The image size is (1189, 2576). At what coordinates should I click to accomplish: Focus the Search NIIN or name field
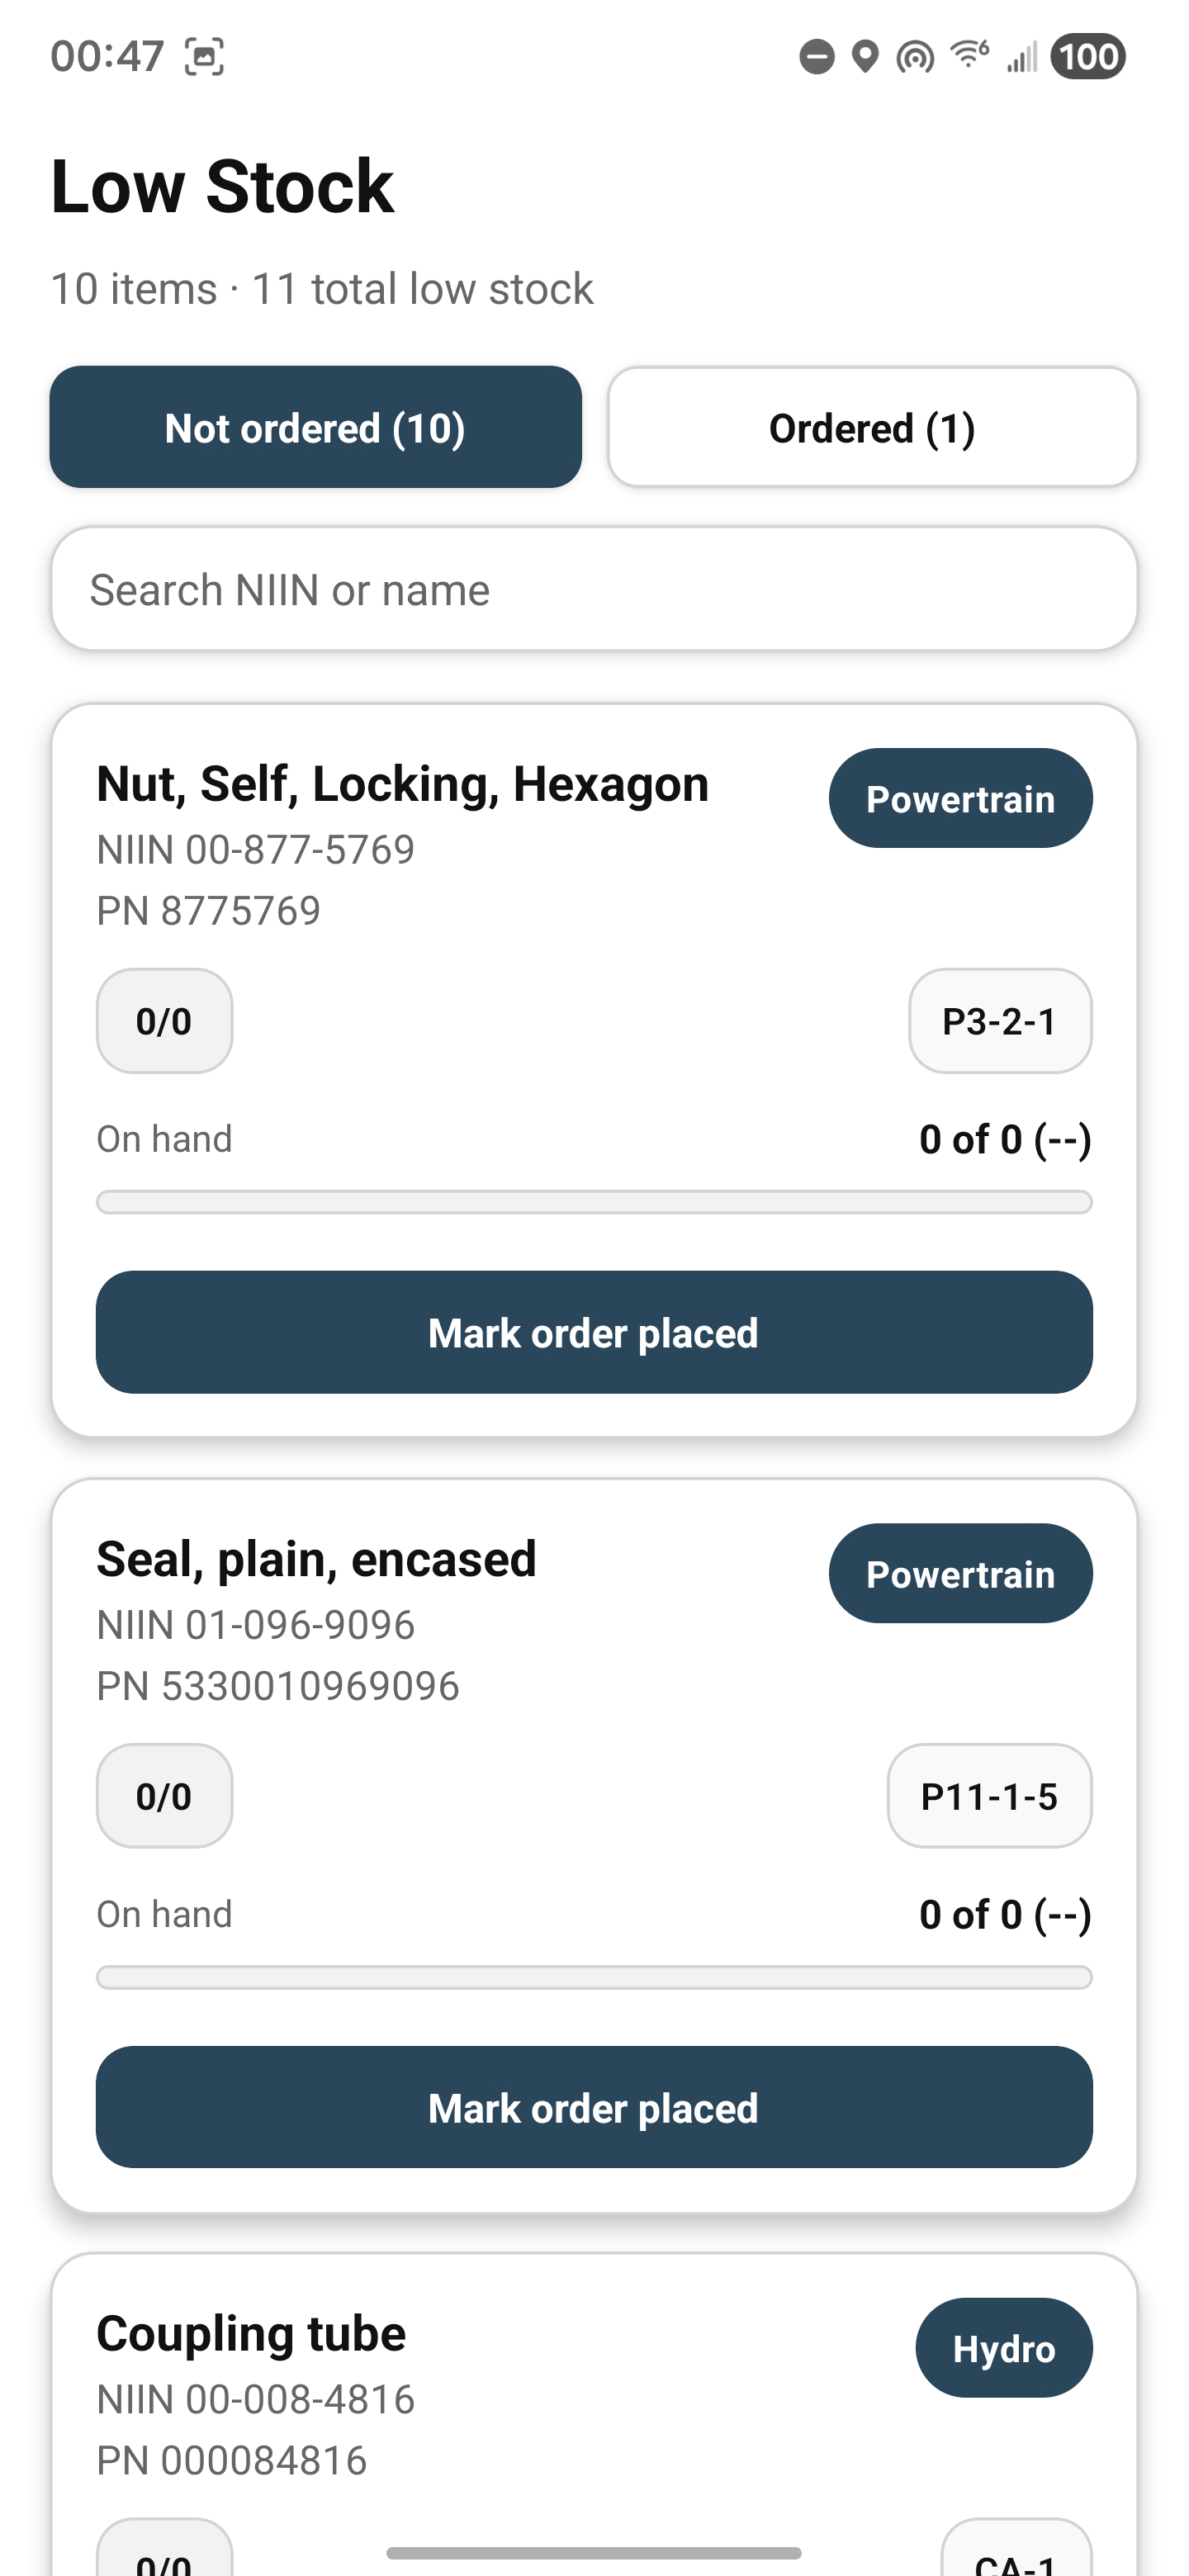pos(594,590)
